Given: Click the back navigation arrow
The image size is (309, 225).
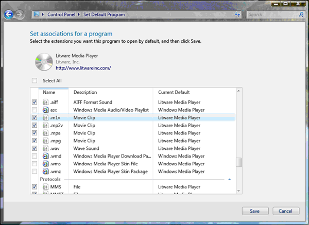Looking at the screenshot, I should pyautogui.click(x=8, y=15).
